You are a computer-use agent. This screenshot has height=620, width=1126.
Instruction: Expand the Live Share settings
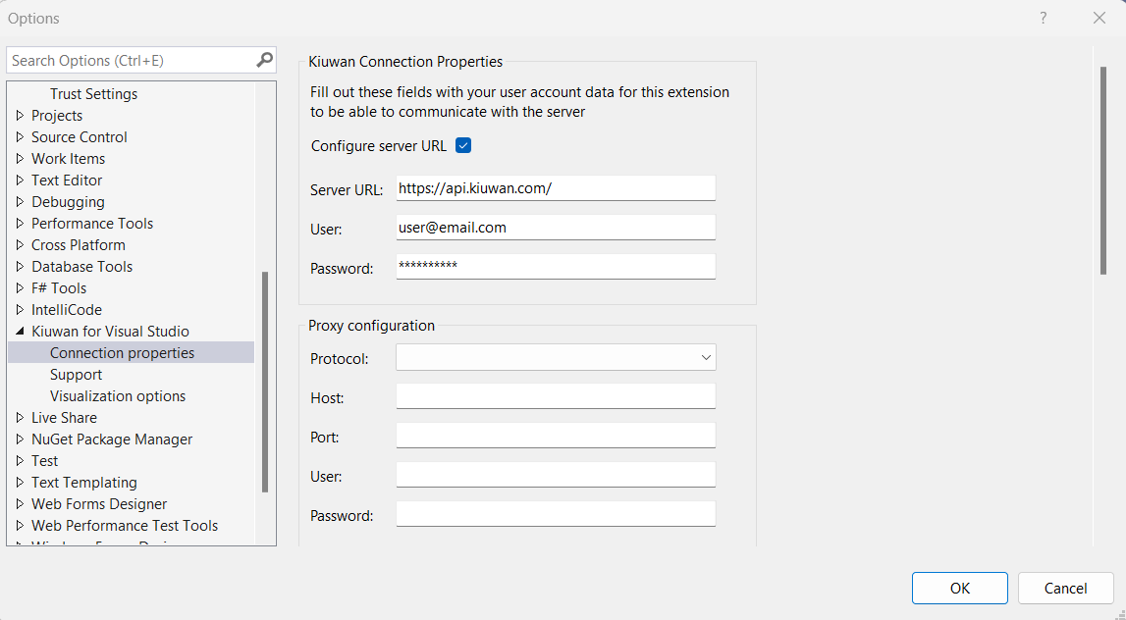(20, 417)
